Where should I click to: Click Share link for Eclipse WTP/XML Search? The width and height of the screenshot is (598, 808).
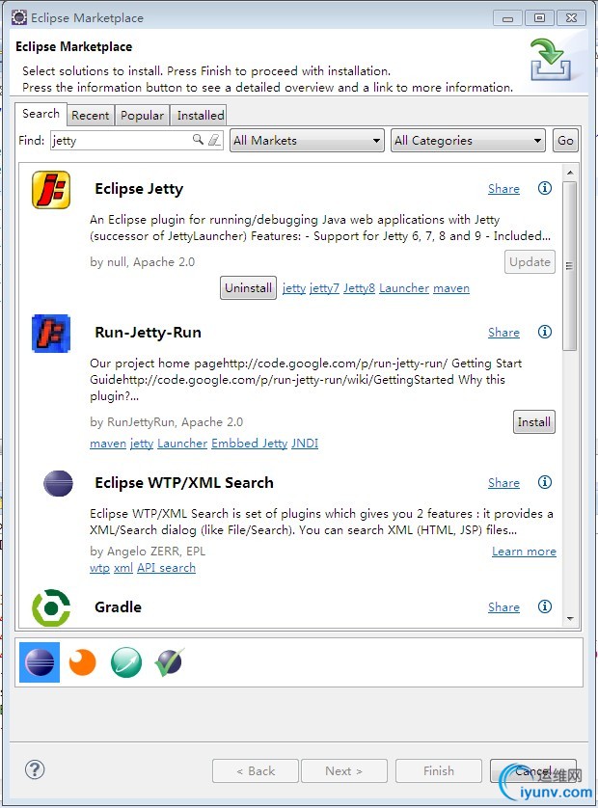click(x=503, y=483)
